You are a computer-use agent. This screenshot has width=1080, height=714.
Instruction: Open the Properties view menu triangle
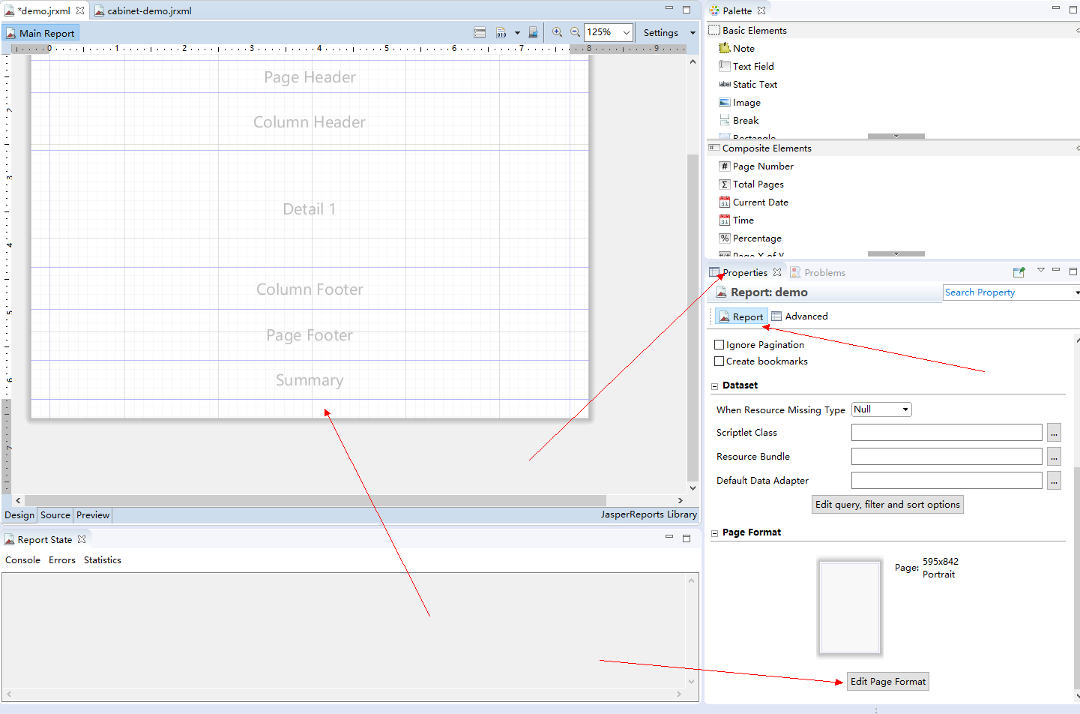pyautogui.click(x=1040, y=270)
